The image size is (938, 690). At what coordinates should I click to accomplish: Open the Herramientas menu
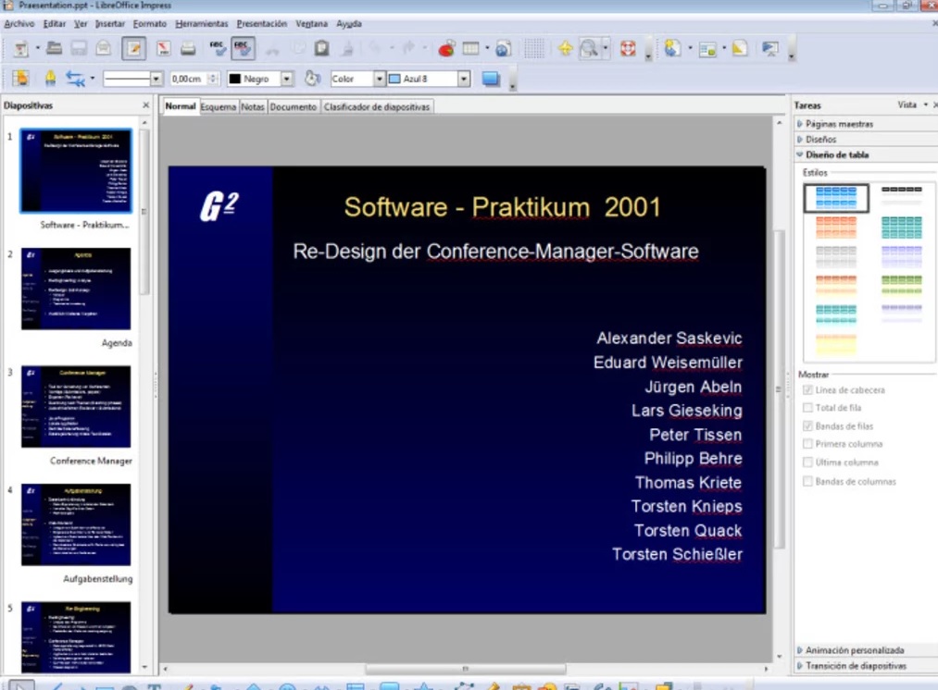coord(202,24)
